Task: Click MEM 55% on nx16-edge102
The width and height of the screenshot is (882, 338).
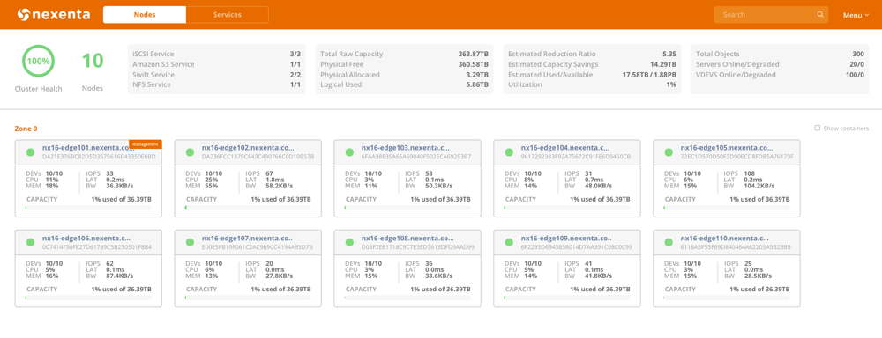Action: point(212,185)
